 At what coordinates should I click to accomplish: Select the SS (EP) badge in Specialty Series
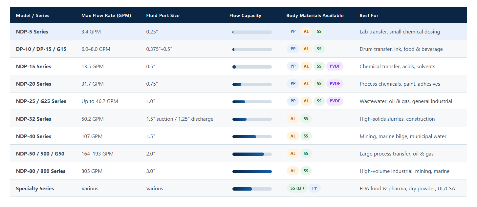click(x=297, y=188)
